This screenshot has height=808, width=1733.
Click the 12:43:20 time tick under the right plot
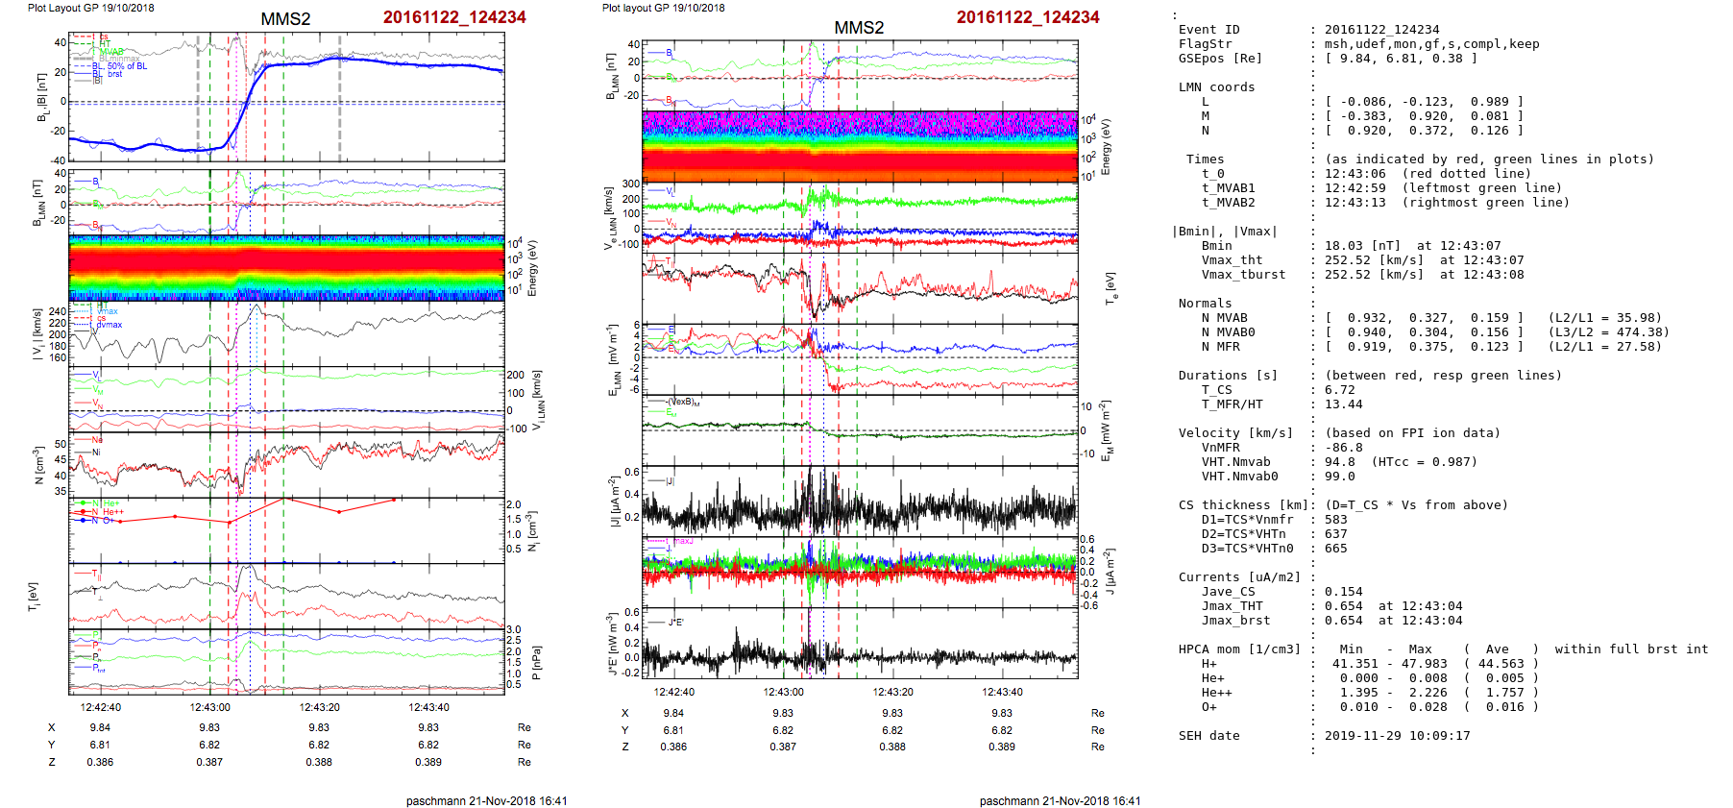(x=892, y=692)
